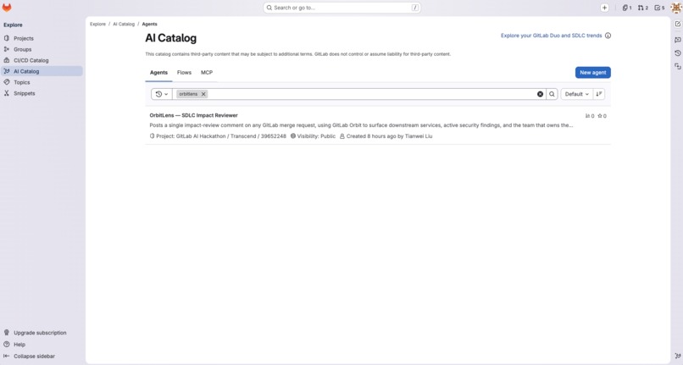Viewport: 683px width, 365px height.
Task: Switch to the MCP tab
Action: pos(207,73)
